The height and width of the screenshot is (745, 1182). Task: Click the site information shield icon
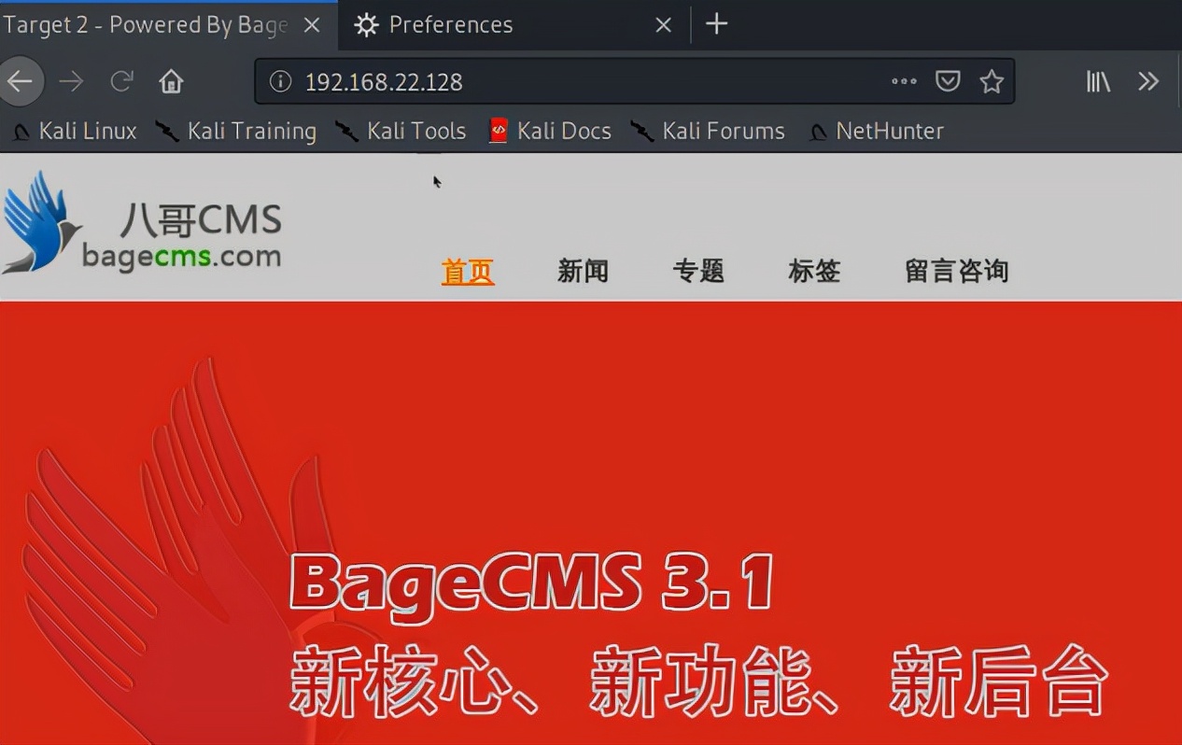coord(280,81)
